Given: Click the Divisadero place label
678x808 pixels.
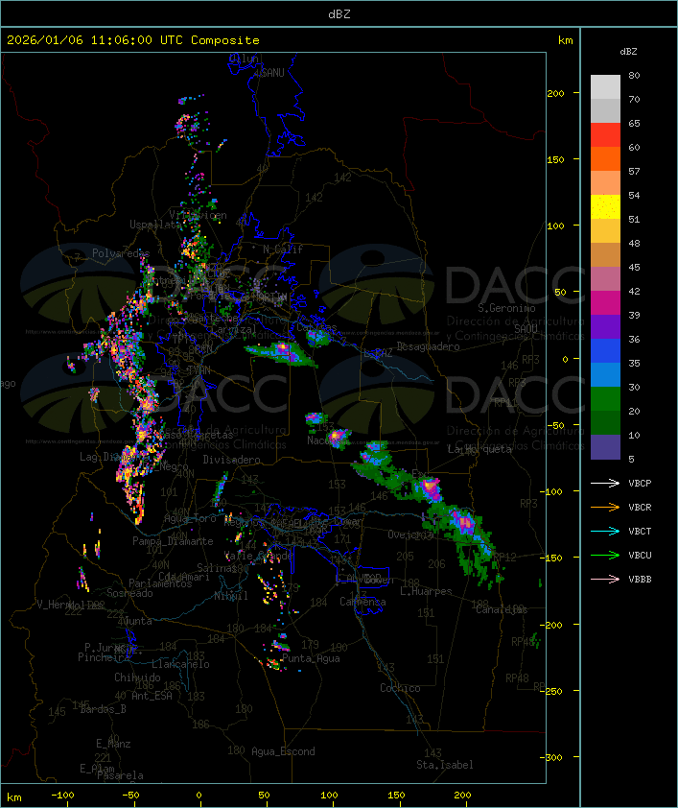Looking at the screenshot, I should click(231, 459).
